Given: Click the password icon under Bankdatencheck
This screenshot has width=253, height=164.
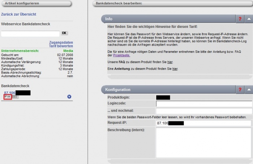Looking at the screenshot, I should pos(7,97).
